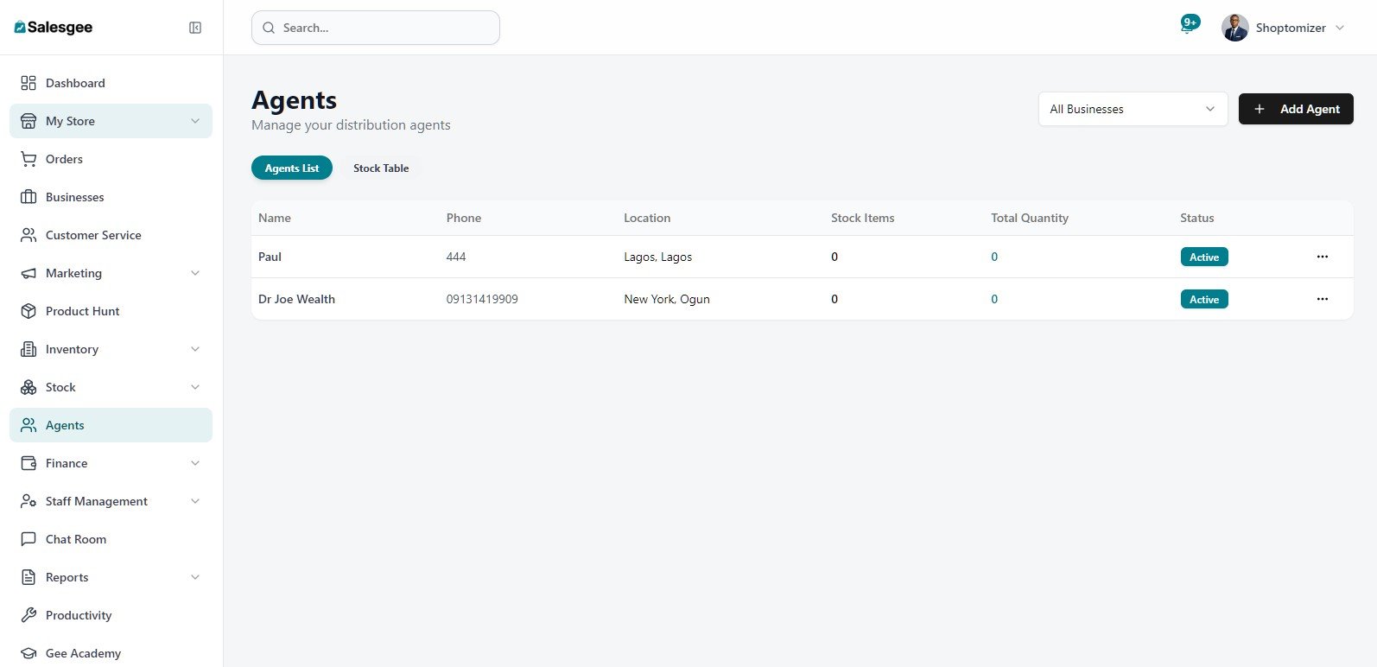Click the Businesses briefcase icon
1377x667 pixels.
tap(29, 197)
